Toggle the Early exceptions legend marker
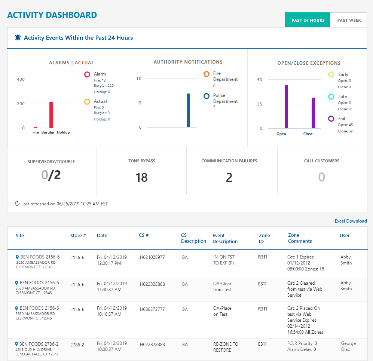The image size is (373, 361). tap(331, 75)
